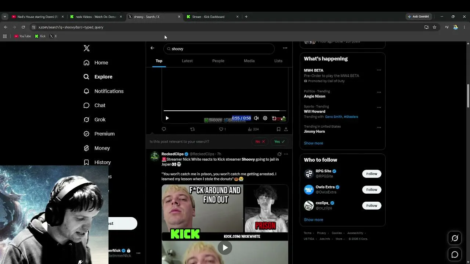Open ReckedClips display name link
The height and width of the screenshot is (264, 470).
(x=173, y=154)
